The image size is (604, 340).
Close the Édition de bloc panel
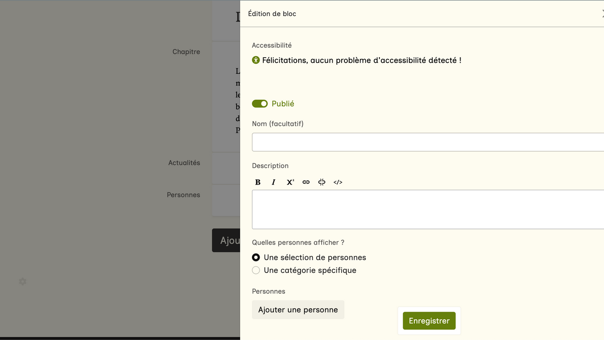coord(602,14)
